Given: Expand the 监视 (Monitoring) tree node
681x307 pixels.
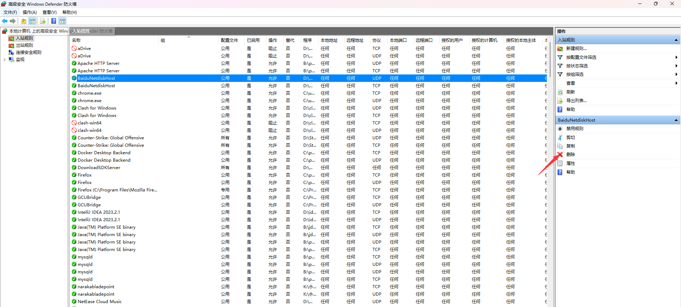Looking at the screenshot, I should (4, 60).
